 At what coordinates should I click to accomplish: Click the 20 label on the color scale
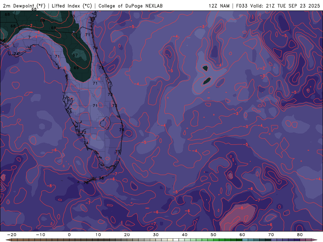(127, 235)
